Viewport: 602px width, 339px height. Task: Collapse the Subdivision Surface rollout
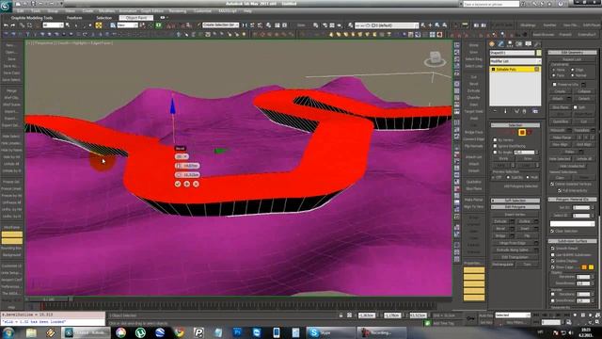pyautogui.click(x=572, y=241)
